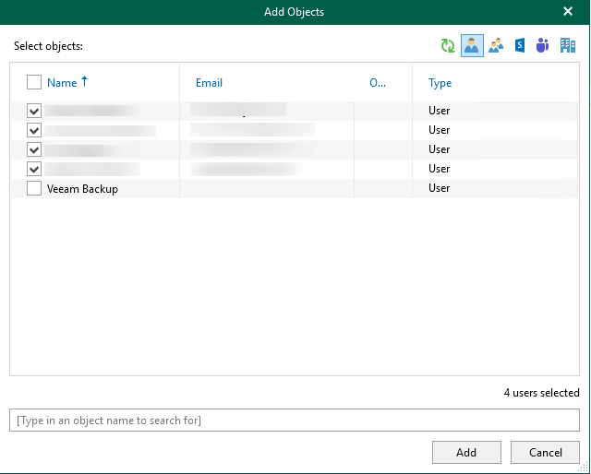Uncheck the fourth user row checkbox
591x474 pixels.
tap(34, 169)
